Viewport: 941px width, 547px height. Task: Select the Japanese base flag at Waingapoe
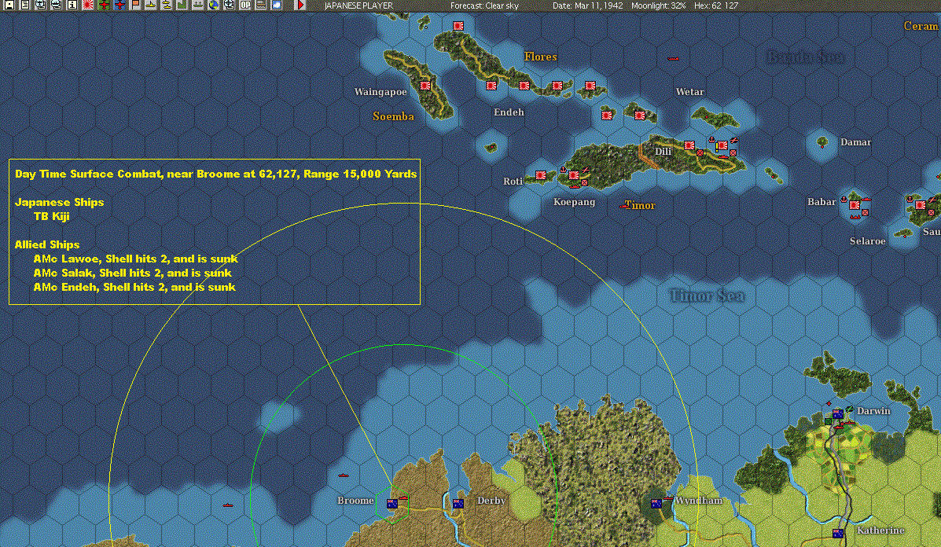coord(425,85)
